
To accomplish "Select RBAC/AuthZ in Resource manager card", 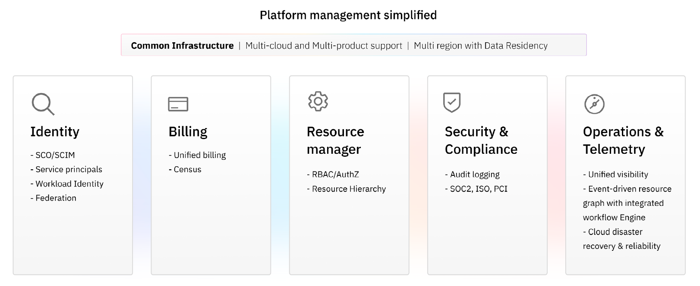I will 335,174.
